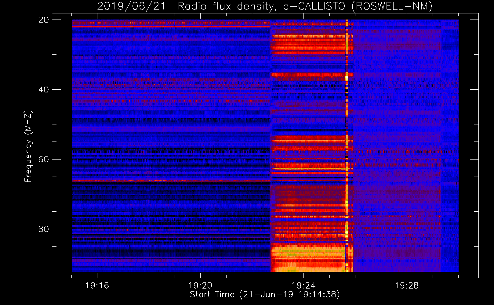Click the 'Start Time (21-Jun-19 19:14:38)' label

pos(265,295)
